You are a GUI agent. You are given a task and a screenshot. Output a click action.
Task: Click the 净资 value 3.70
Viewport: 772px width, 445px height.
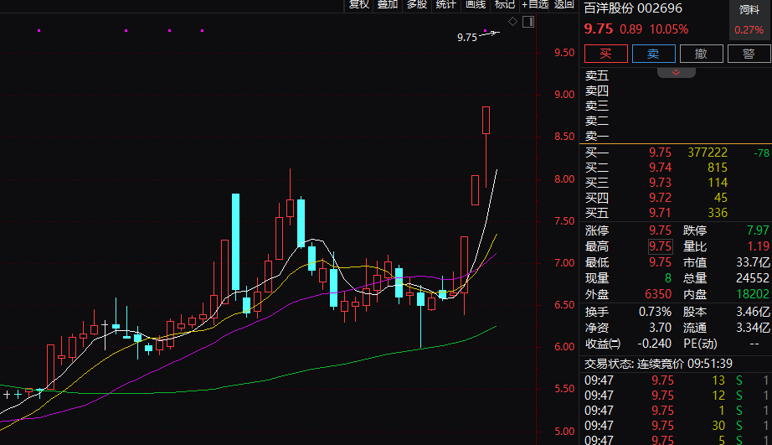pyautogui.click(x=661, y=328)
